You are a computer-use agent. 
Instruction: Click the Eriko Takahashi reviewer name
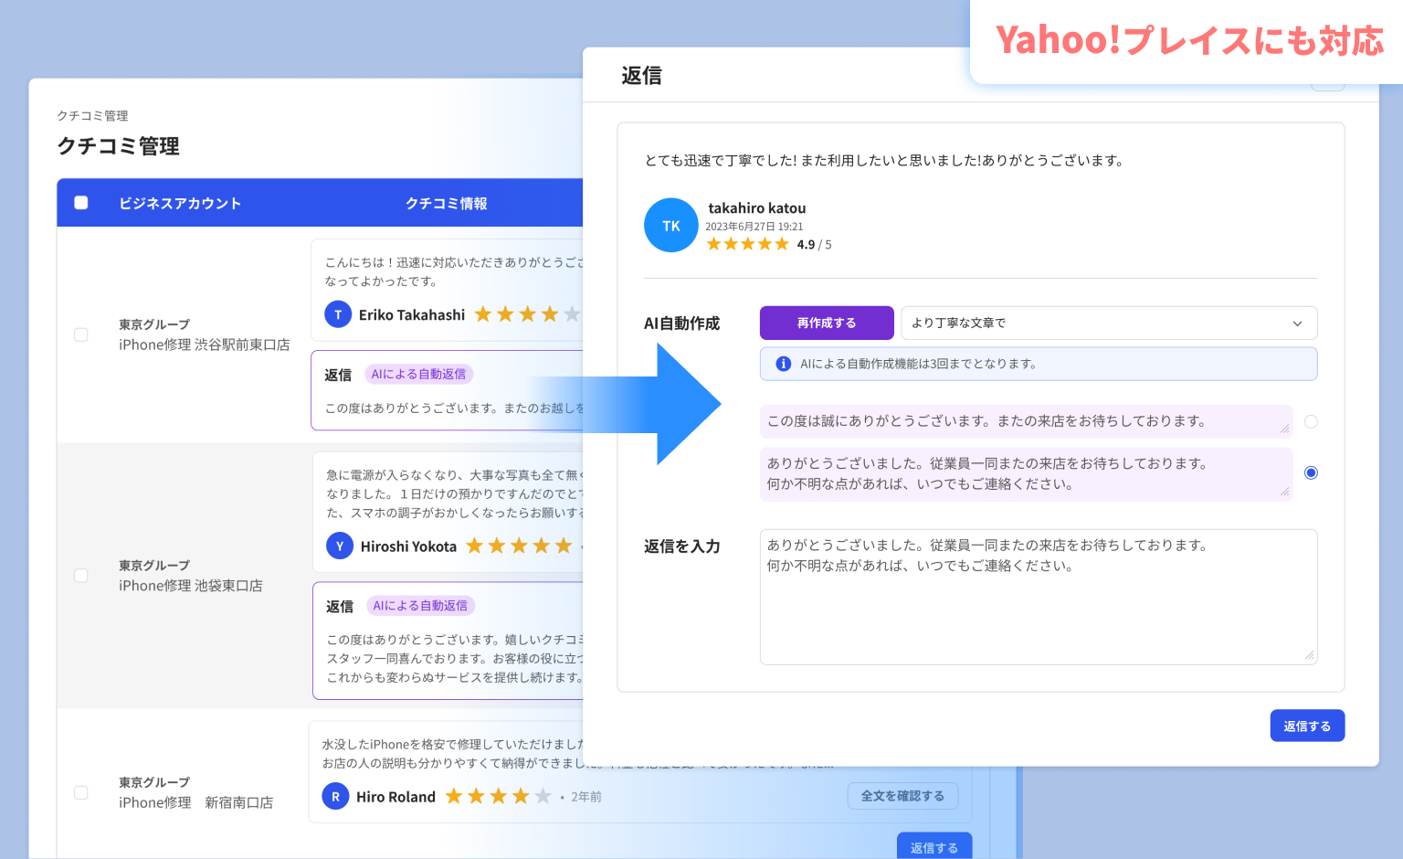click(412, 314)
